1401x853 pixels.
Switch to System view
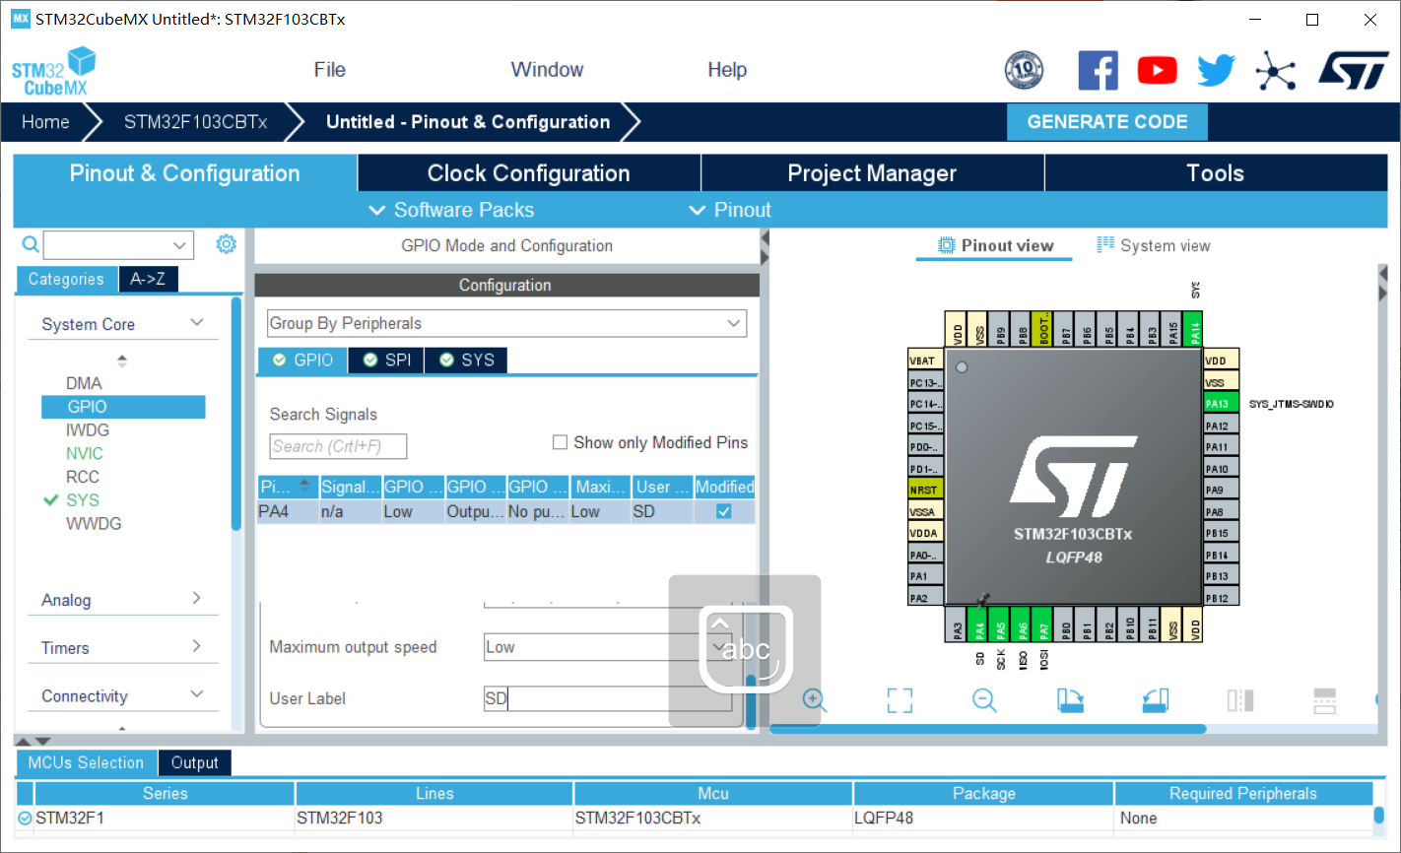tap(1154, 245)
